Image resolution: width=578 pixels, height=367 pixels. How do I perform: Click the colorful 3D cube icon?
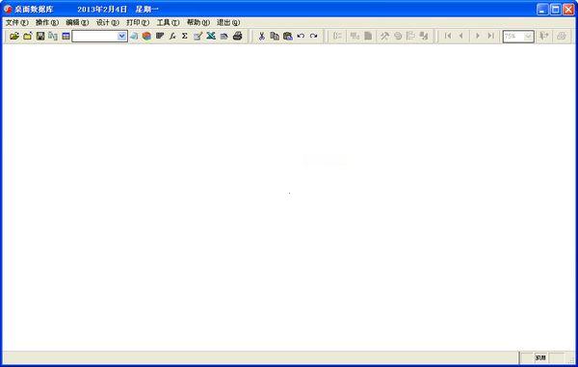[x=146, y=36]
